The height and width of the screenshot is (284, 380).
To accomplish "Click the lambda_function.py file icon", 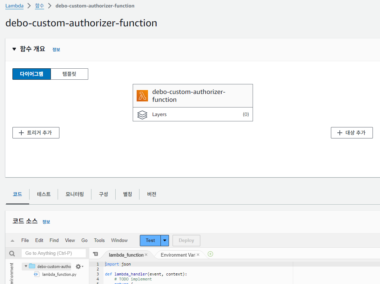I will click(36, 274).
